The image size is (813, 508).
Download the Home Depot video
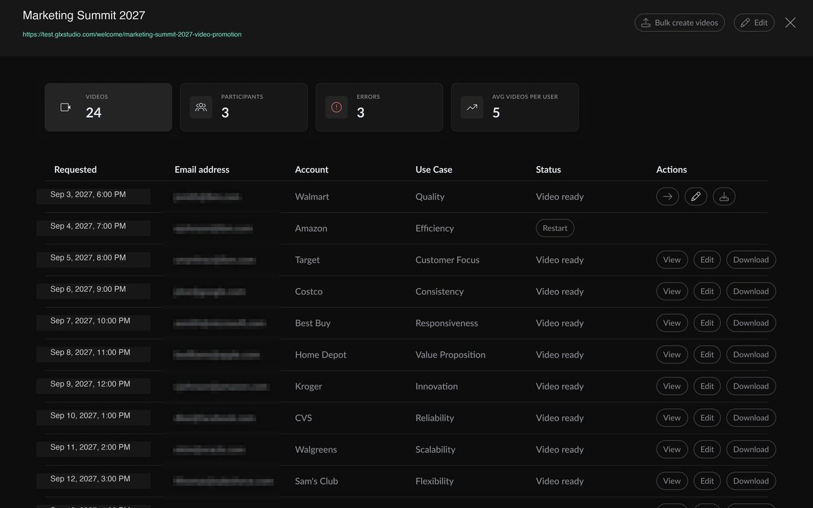pos(751,354)
